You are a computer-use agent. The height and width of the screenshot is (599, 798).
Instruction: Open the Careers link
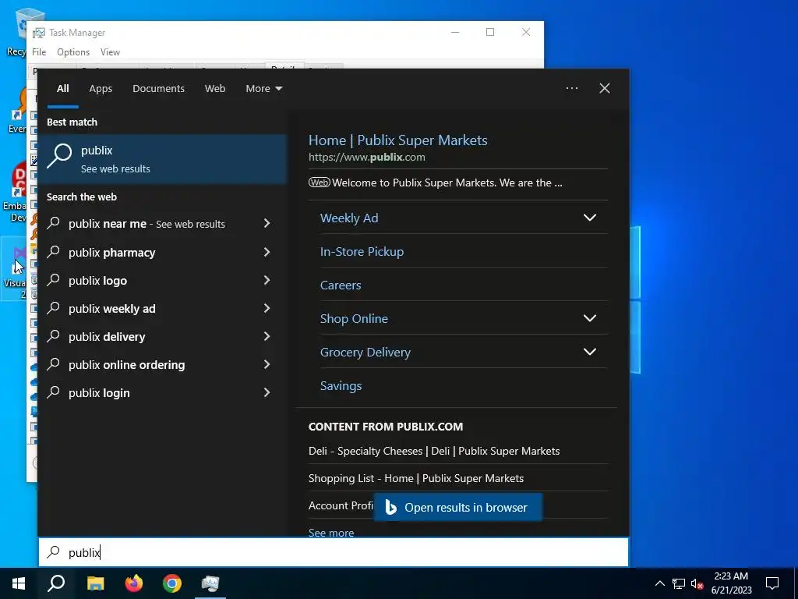(341, 285)
